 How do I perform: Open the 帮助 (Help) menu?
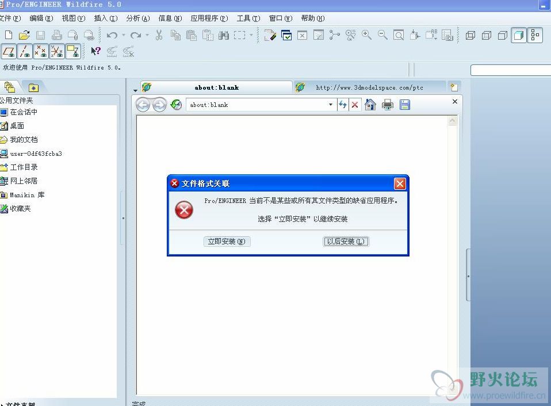pyautogui.click(x=313, y=18)
